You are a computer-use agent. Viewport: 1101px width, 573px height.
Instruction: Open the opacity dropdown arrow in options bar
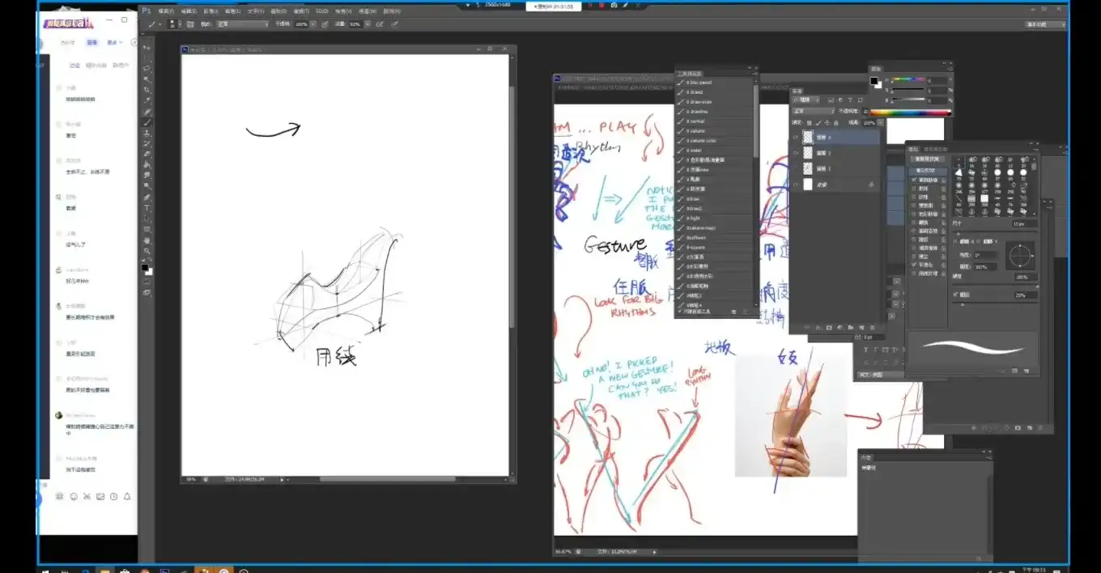313,24
